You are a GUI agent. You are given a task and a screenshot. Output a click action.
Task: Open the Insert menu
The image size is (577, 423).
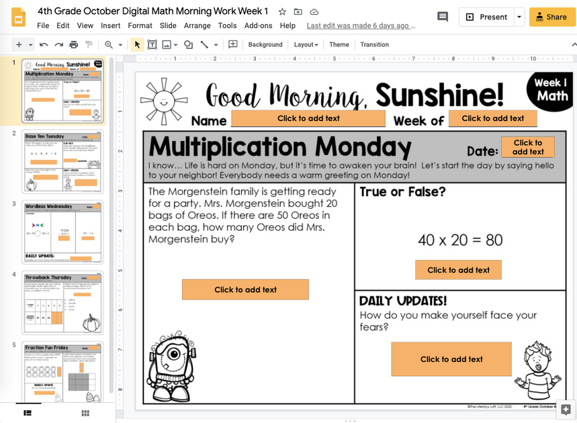[112, 26]
